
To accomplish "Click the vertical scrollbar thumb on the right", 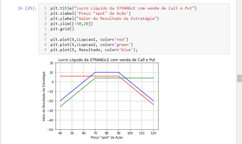I will [x=239, y=78].
